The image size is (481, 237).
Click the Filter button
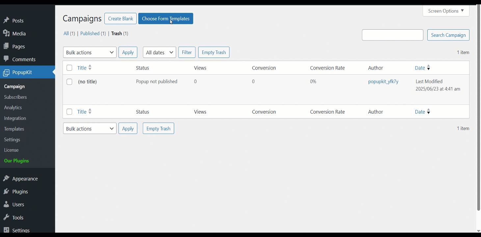(x=187, y=52)
